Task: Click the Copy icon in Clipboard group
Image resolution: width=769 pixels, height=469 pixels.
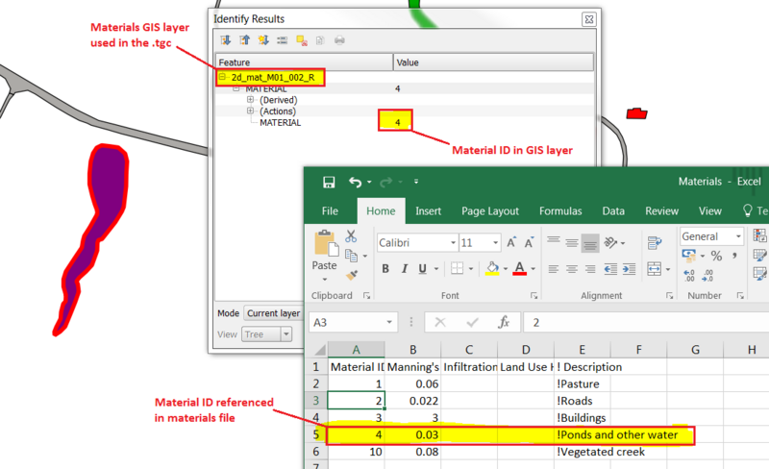Action: point(351,255)
